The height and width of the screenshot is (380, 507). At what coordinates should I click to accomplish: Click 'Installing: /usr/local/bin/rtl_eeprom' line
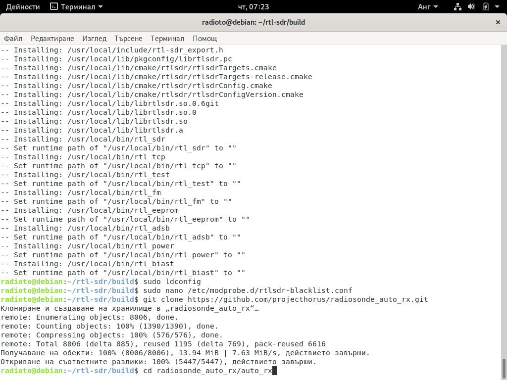pyautogui.click(x=90, y=210)
